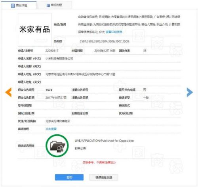This screenshot has width=198, height=187.
Task: Click the 注册公告日期 label
Action: pos(80,98)
